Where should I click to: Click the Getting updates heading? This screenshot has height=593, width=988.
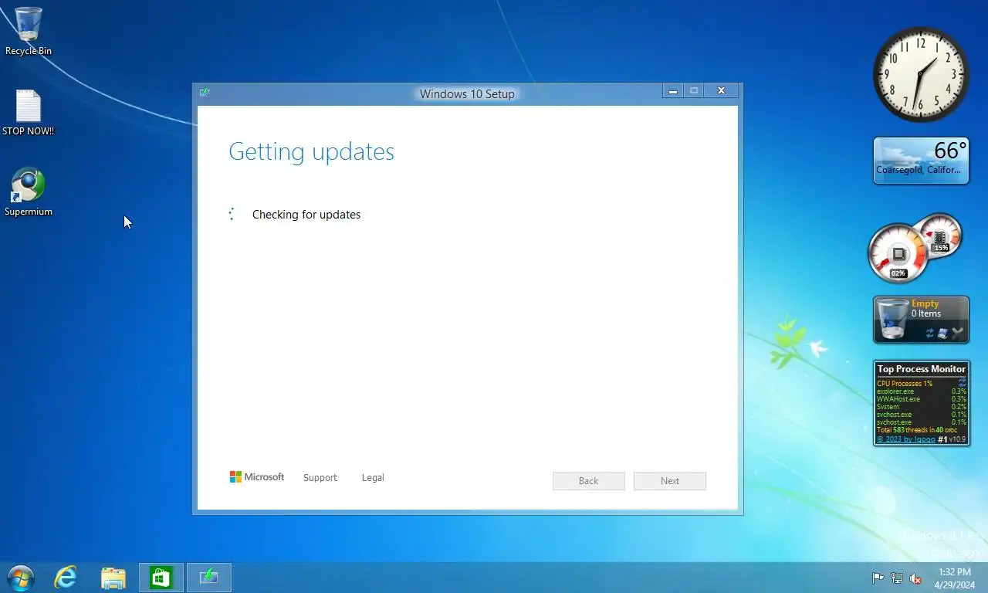pos(311,151)
